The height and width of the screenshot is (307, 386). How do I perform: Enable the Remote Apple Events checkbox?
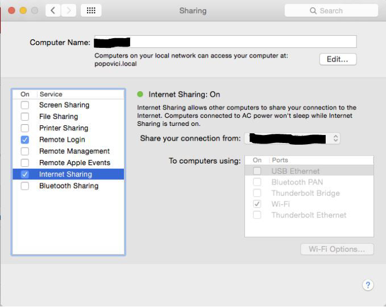[x=25, y=163]
